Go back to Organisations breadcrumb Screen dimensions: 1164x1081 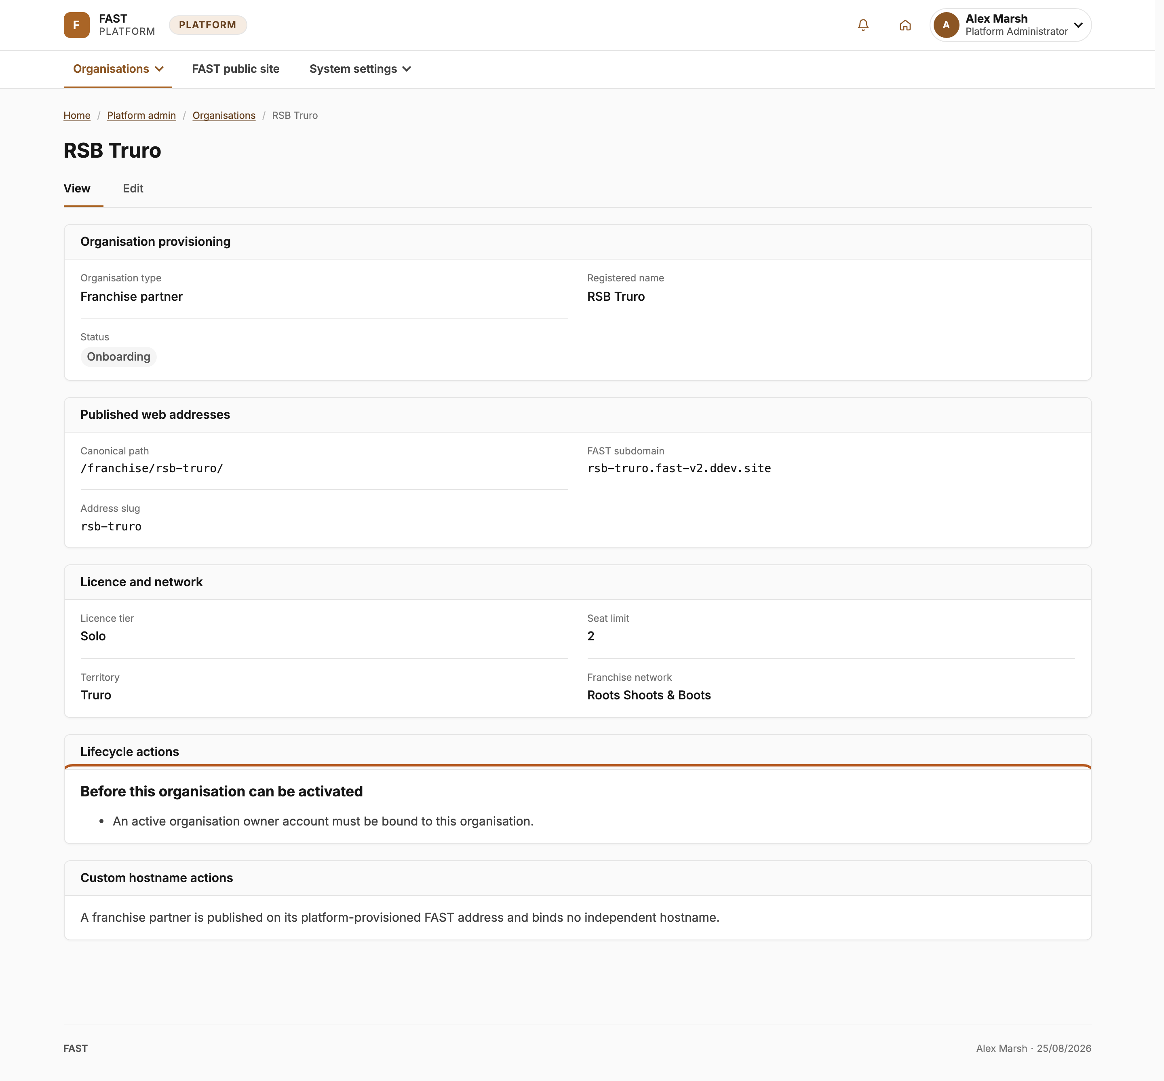(x=224, y=115)
